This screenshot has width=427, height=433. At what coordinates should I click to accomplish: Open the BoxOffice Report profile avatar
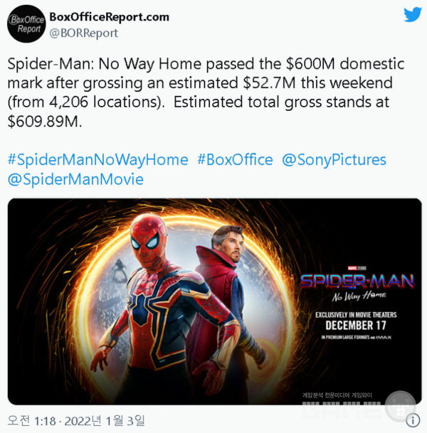coord(26,23)
